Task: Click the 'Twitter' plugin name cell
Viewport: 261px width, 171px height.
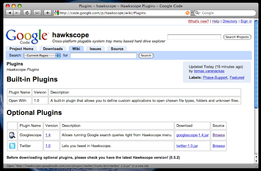Action: (x=30, y=146)
